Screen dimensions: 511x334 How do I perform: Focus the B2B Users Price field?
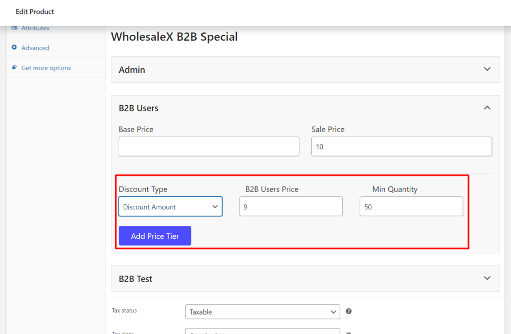point(291,206)
